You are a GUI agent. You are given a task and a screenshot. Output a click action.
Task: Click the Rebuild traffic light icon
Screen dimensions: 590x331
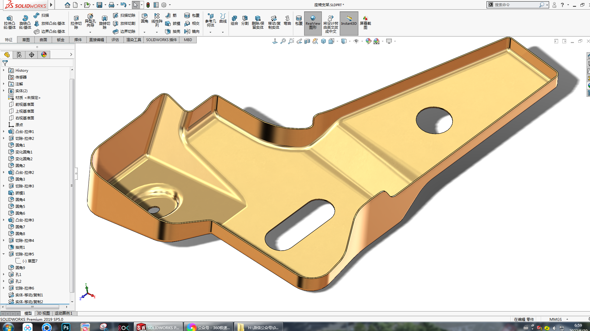click(x=148, y=5)
